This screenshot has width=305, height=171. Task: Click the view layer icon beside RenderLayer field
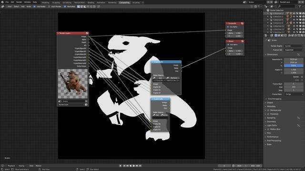tap(276, 2)
